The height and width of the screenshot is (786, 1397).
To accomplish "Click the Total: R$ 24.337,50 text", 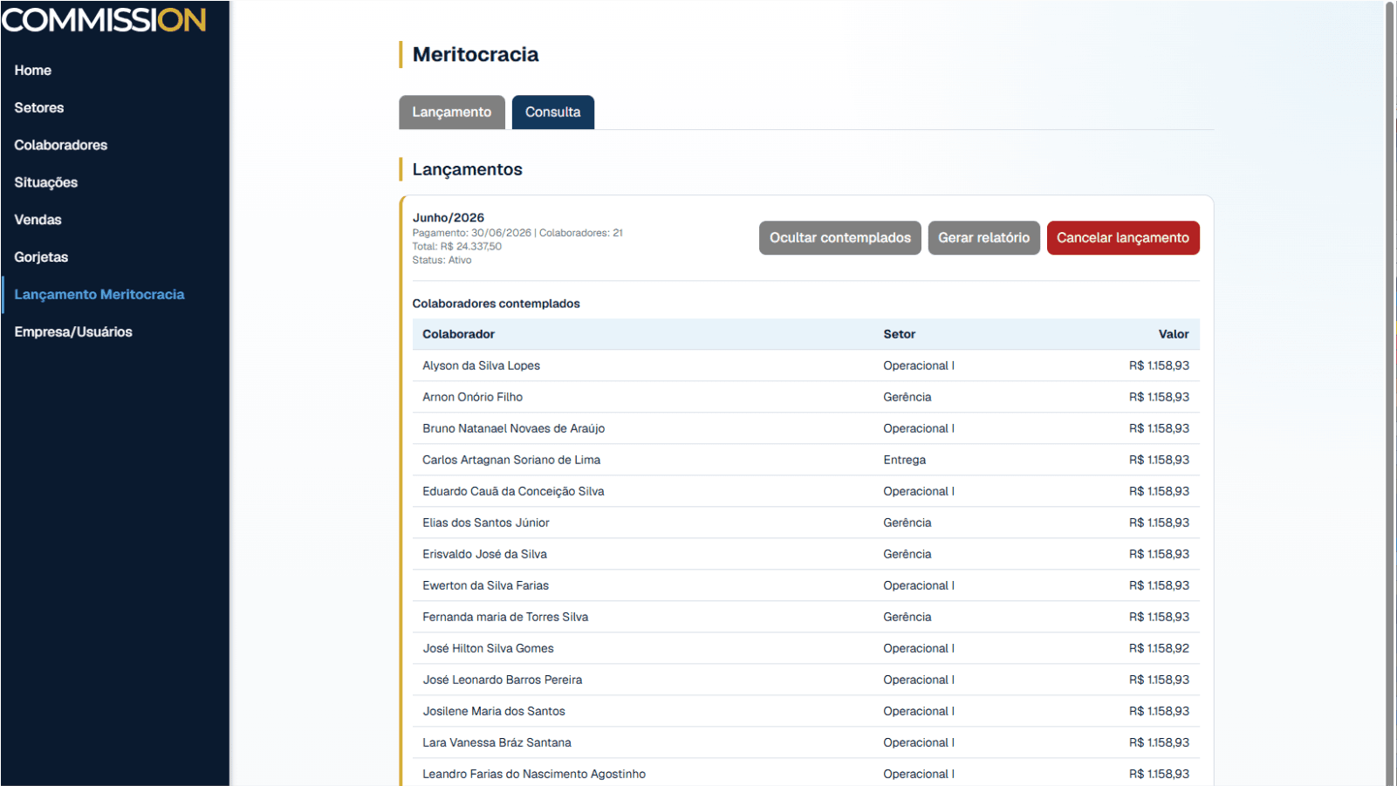I will 457,247.
